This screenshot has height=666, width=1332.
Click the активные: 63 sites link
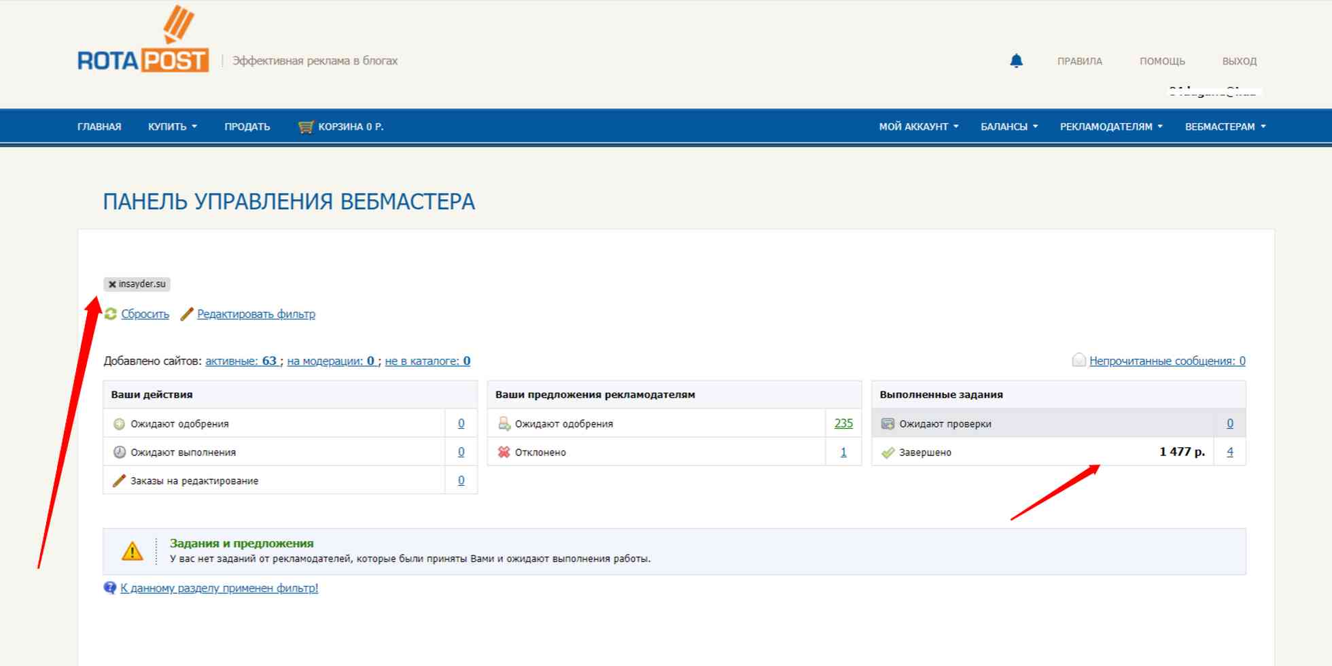[241, 361]
